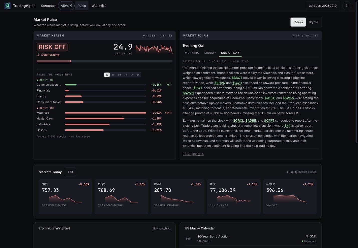The image size is (358, 248).
Task: Click the TradingAlpha logo icon
Action: 8,6
